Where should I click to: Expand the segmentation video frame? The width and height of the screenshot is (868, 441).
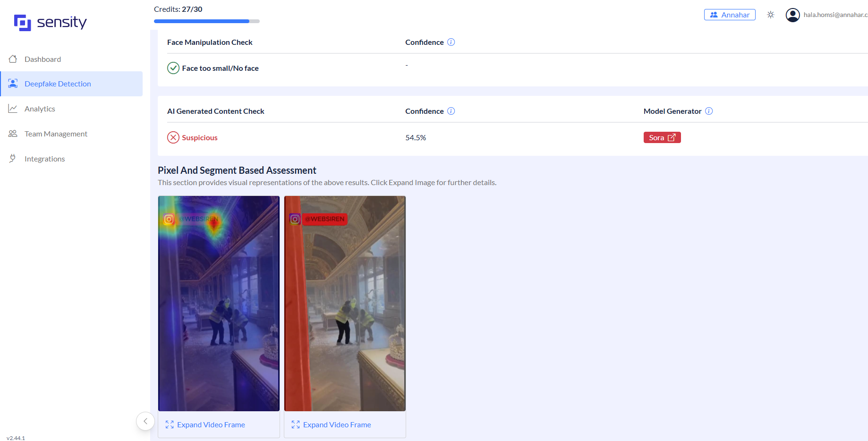pos(332,425)
